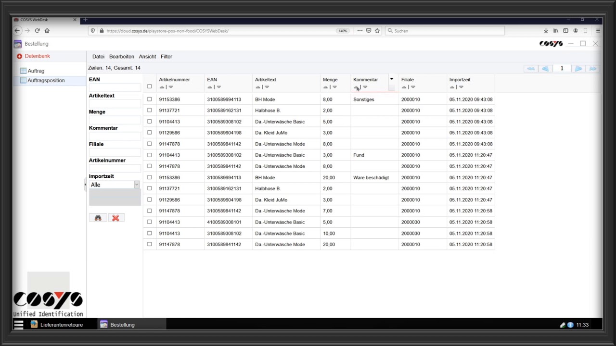Open the Firefox account icon
Screen dimensions: 616x346
(x=575, y=31)
